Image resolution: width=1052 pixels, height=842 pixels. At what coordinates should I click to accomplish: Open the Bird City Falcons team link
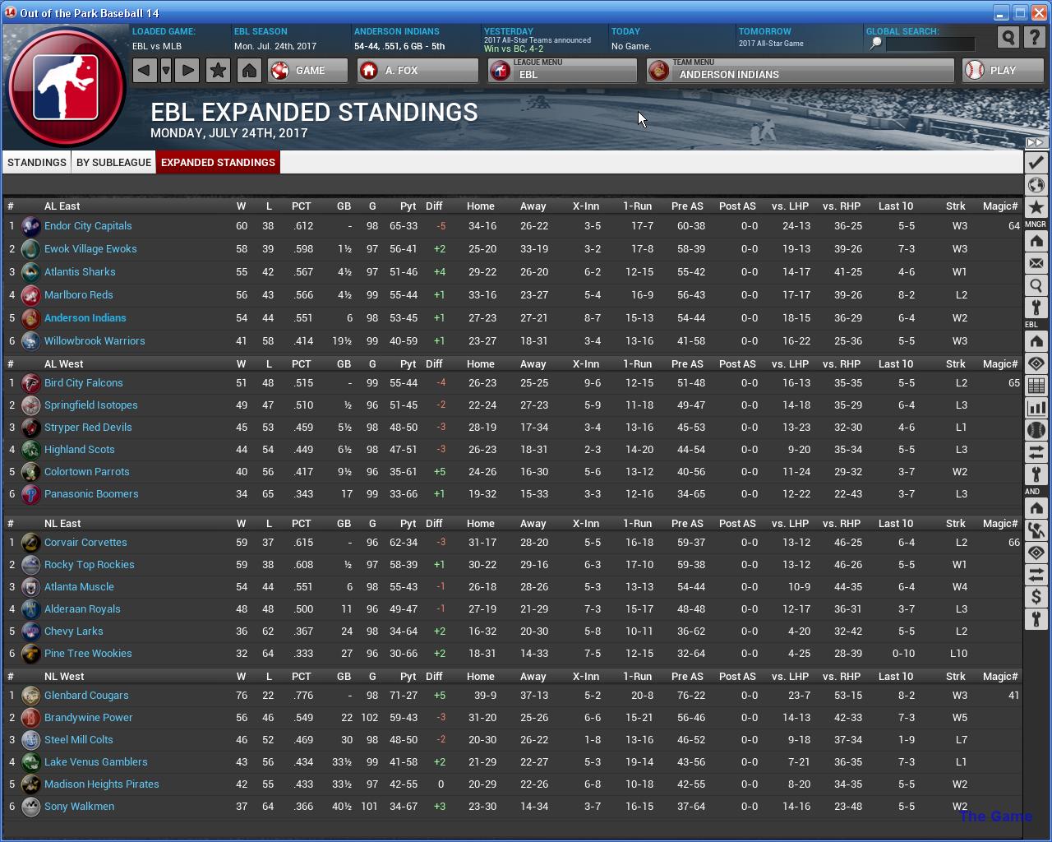[84, 383]
